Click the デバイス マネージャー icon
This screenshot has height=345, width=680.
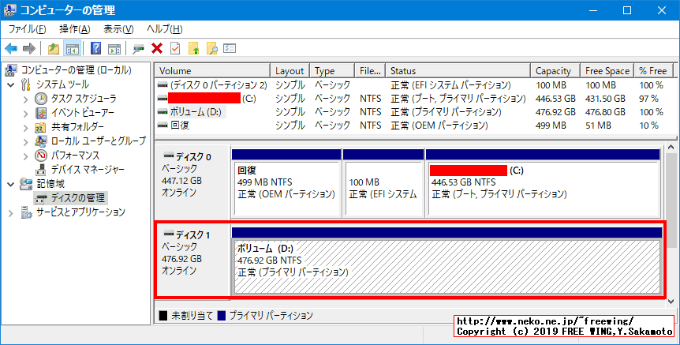[x=41, y=170]
